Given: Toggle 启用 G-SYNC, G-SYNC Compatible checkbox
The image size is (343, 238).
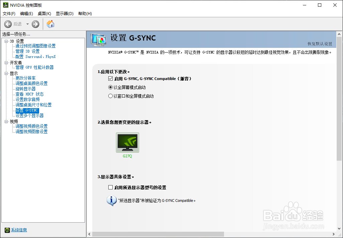Looking at the screenshot, I should [x=110, y=79].
